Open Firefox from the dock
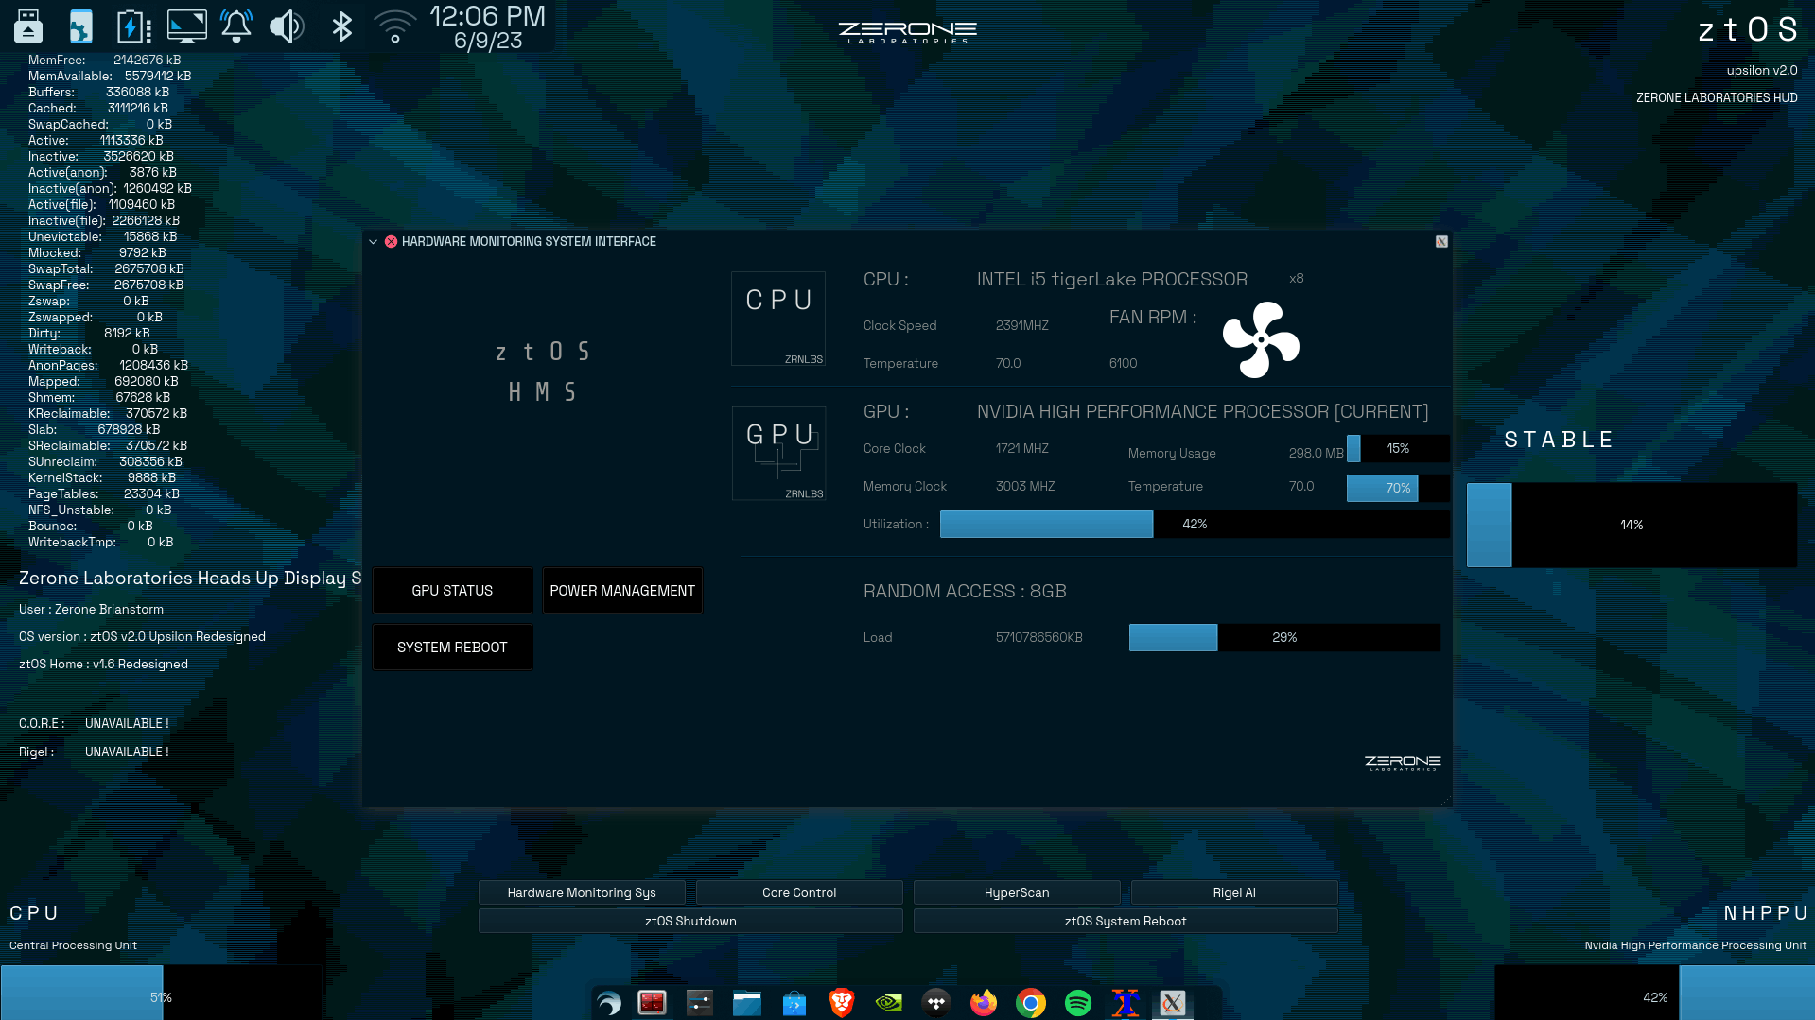The image size is (1815, 1020). [984, 1002]
